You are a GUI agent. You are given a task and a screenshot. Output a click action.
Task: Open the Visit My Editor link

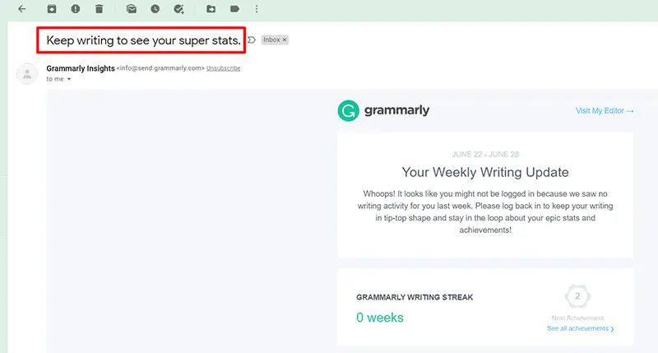point(605,111)
